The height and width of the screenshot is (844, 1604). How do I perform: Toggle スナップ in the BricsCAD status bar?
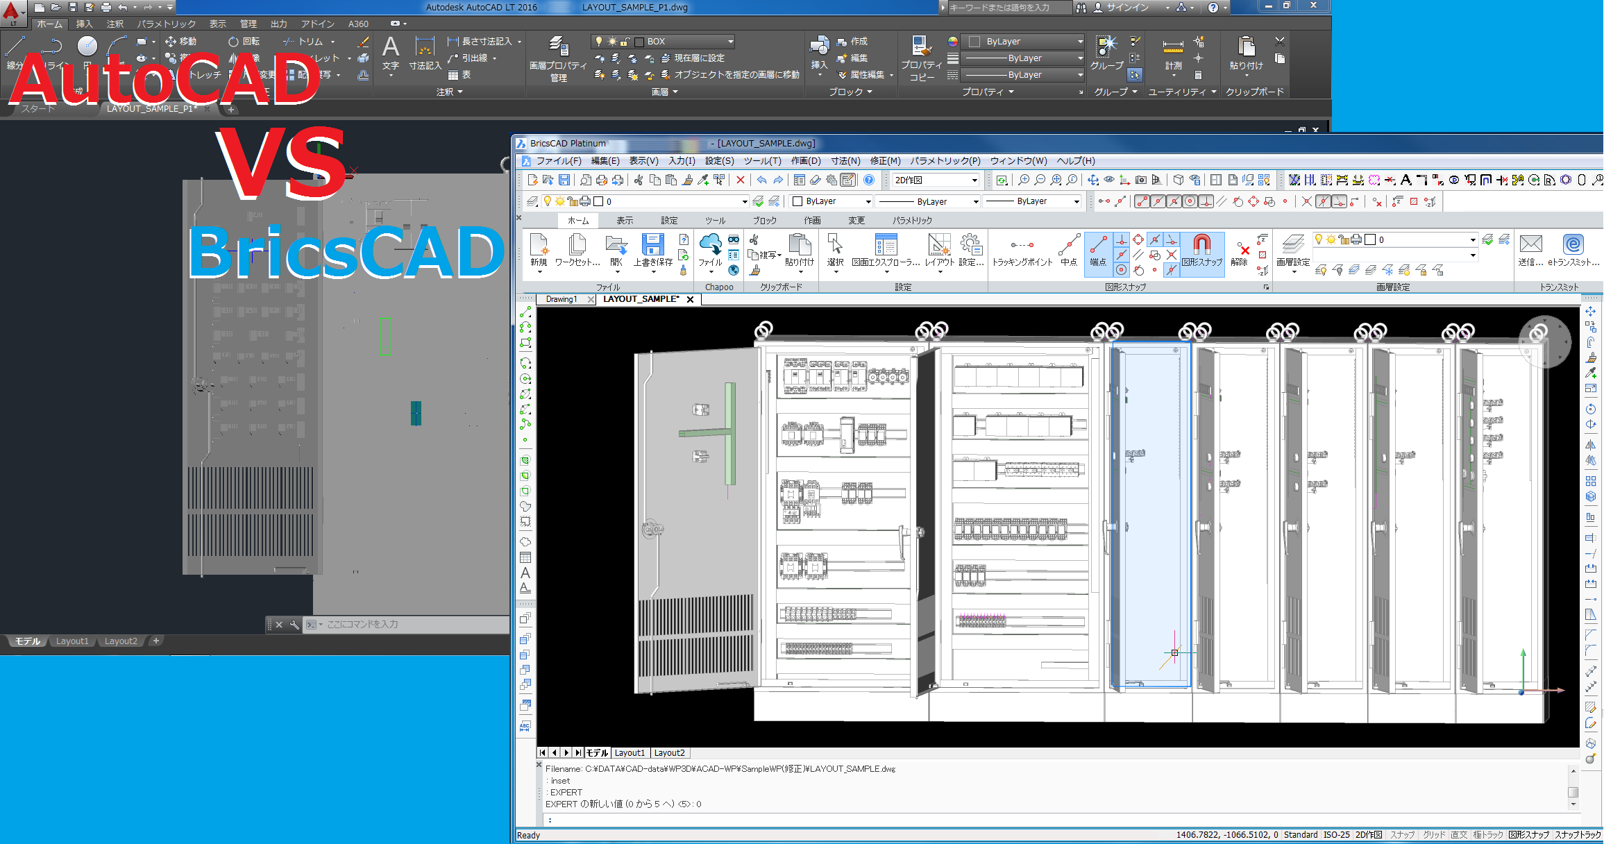1402,835
